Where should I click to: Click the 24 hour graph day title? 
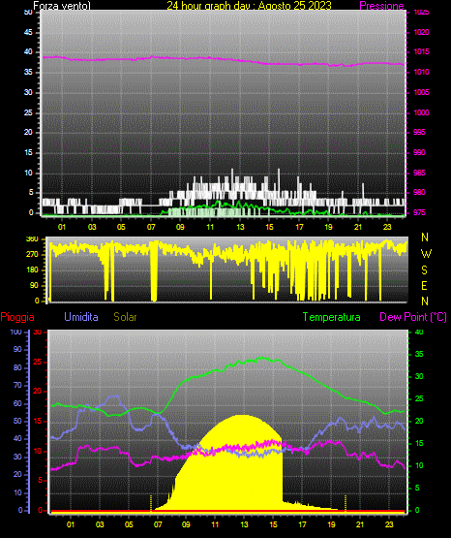click(249, 6)
